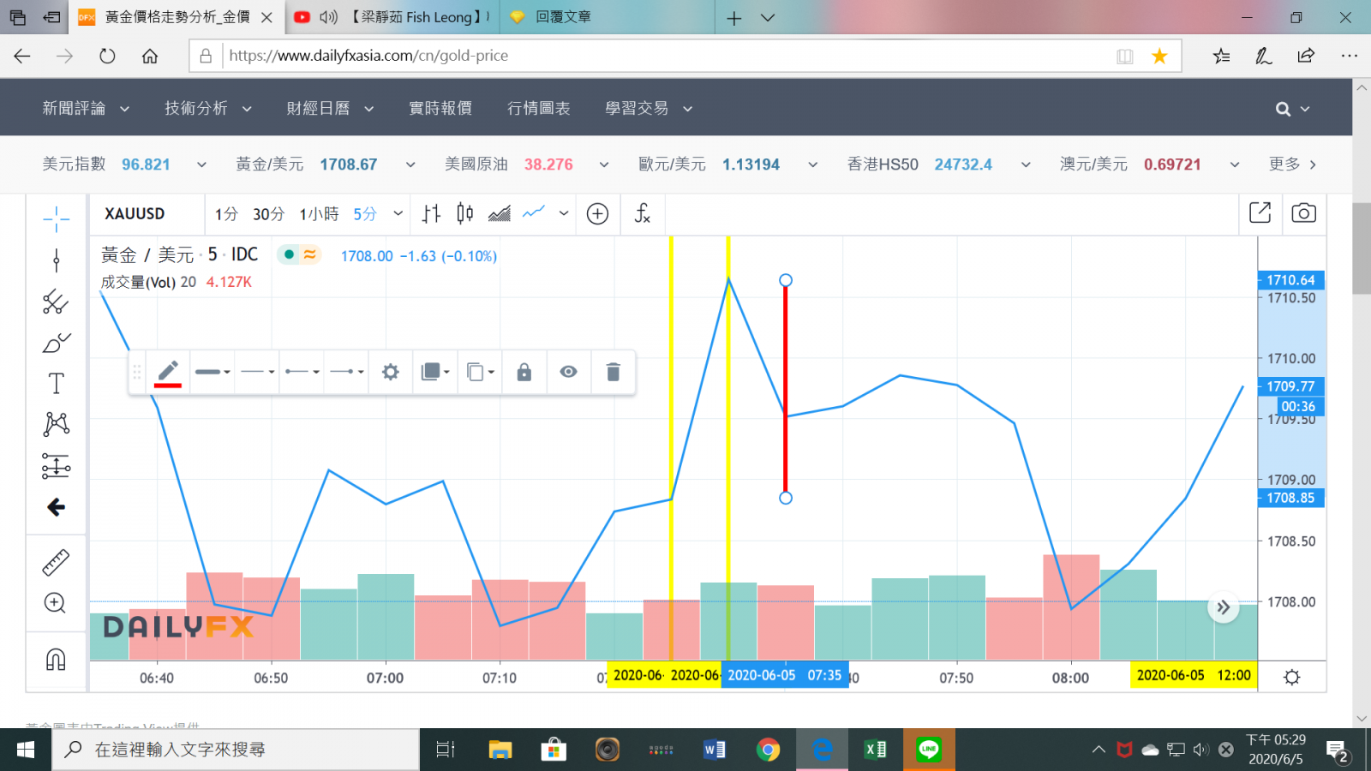The width and height of the screenshot is (1371, 771).
Task: Expand right line end arrow dropdown
Action: click(347, 372)
